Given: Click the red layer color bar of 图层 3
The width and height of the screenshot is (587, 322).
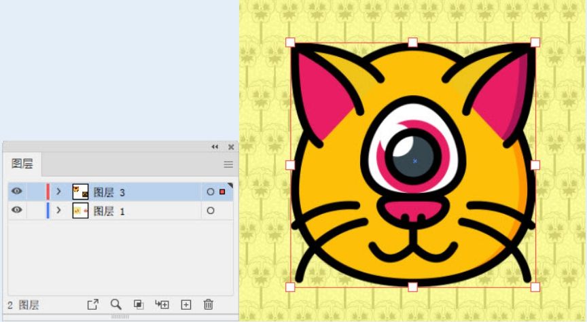Looking at the screenshot, I should pos(48,192).
